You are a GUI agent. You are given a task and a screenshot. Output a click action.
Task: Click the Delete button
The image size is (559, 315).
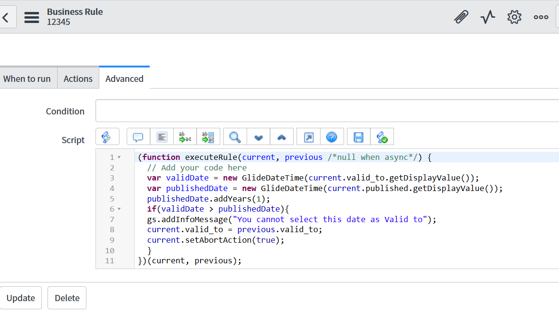(x=67, y=298)
